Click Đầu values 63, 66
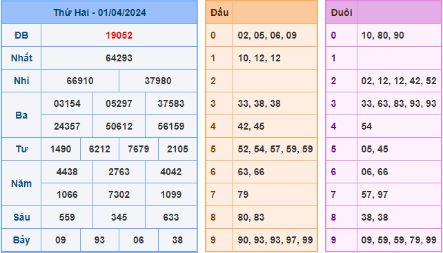The height and width of the screenshot is (253, 443). point(251,172)
